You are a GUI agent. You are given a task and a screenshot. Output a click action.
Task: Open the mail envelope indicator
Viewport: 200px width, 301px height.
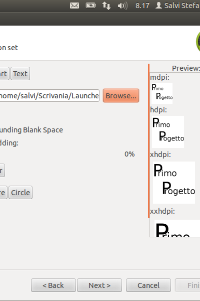click(x=74, y=6)
